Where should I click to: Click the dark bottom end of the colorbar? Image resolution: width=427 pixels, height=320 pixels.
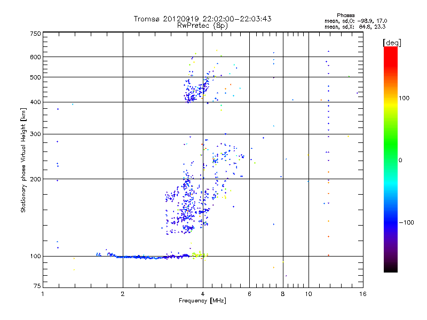click(391, 268)
